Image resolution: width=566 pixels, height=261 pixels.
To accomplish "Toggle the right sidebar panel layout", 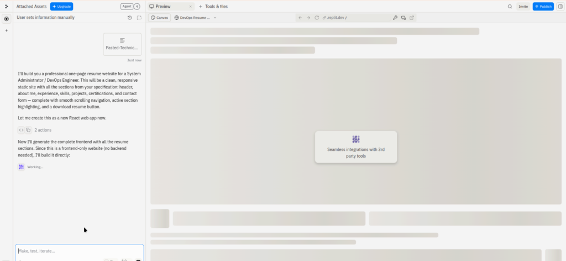I will pyautogui.click(x=560, y=7).
